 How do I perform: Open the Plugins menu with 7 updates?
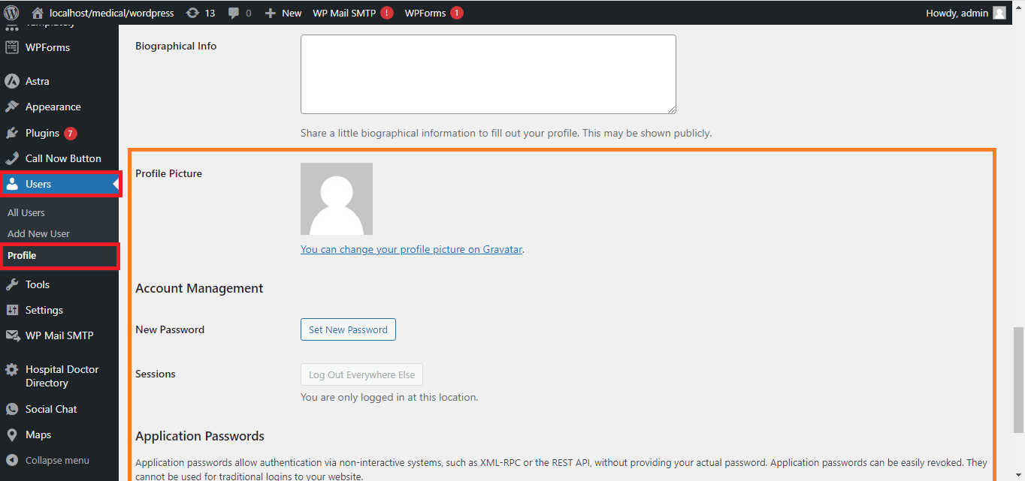click(42, 133)
